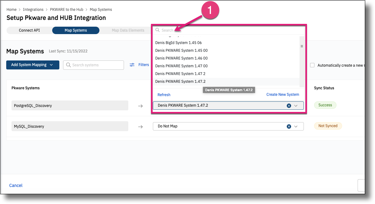Click the Refresh link
Screen dimensions: 375x204
(164, 95)
